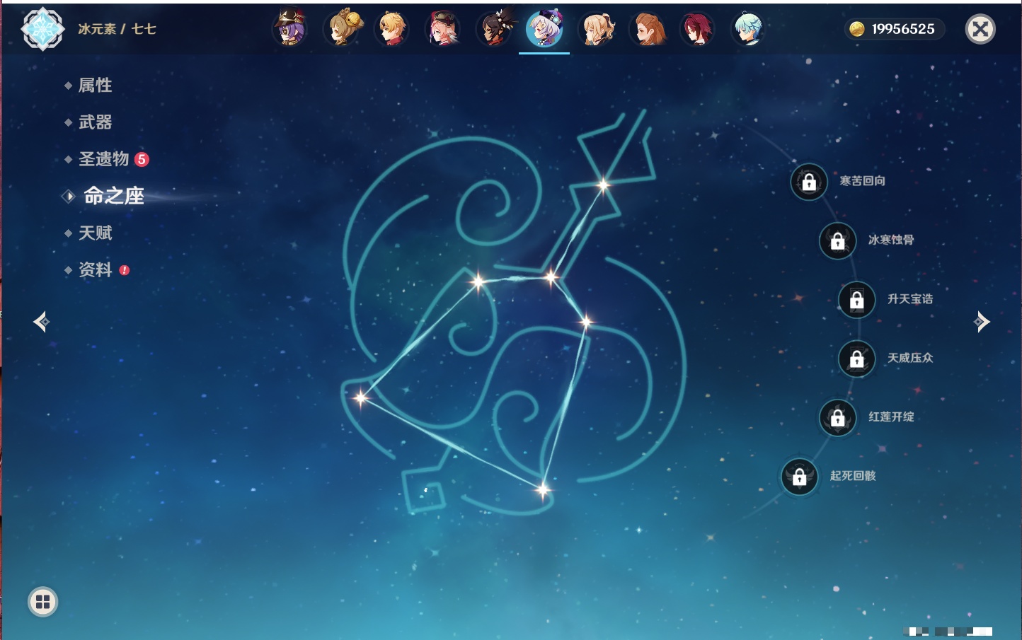Click the Cryo element emblem beside 冰元素

pos(42,29)
